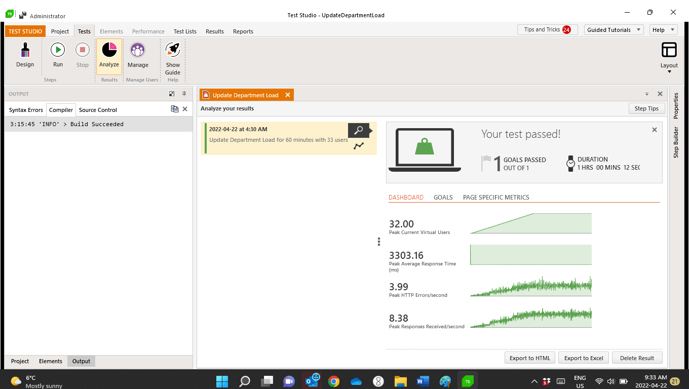Click the Peak Average Response Time chart
689x389 pixels.
coord(531,255)
